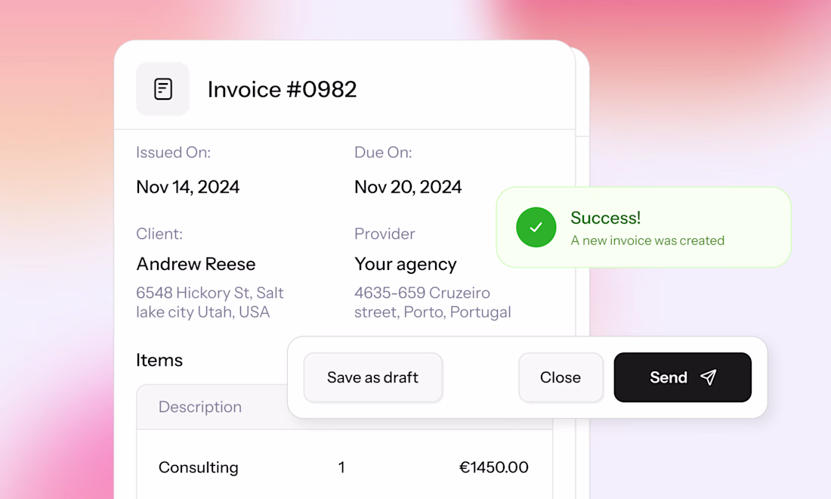The height and width of the screenshot is (499, 831).
Task: Click the 'A new invoice was created' message
Action: point(647,240)
